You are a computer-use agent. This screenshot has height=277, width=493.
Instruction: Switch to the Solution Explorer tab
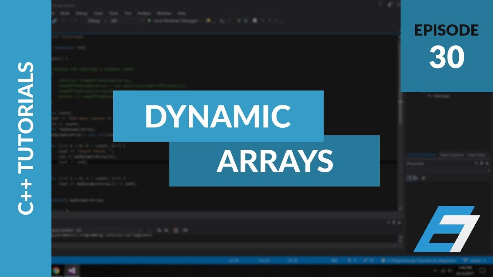coord(422,155)
